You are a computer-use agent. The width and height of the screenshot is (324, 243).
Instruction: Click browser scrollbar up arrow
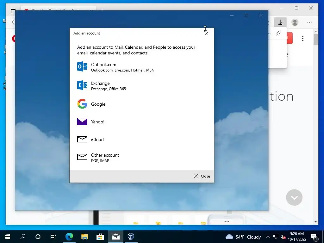(315, 31)
